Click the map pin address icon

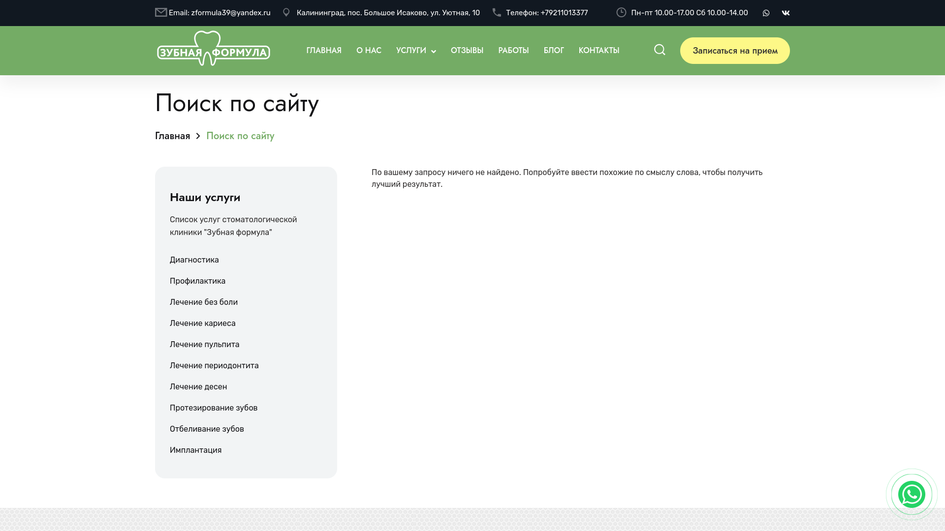point(286,13)
